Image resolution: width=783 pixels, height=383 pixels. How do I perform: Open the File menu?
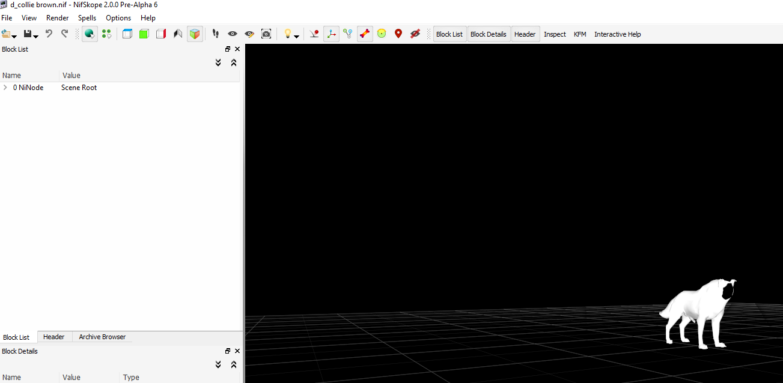[x=7, y=18]
